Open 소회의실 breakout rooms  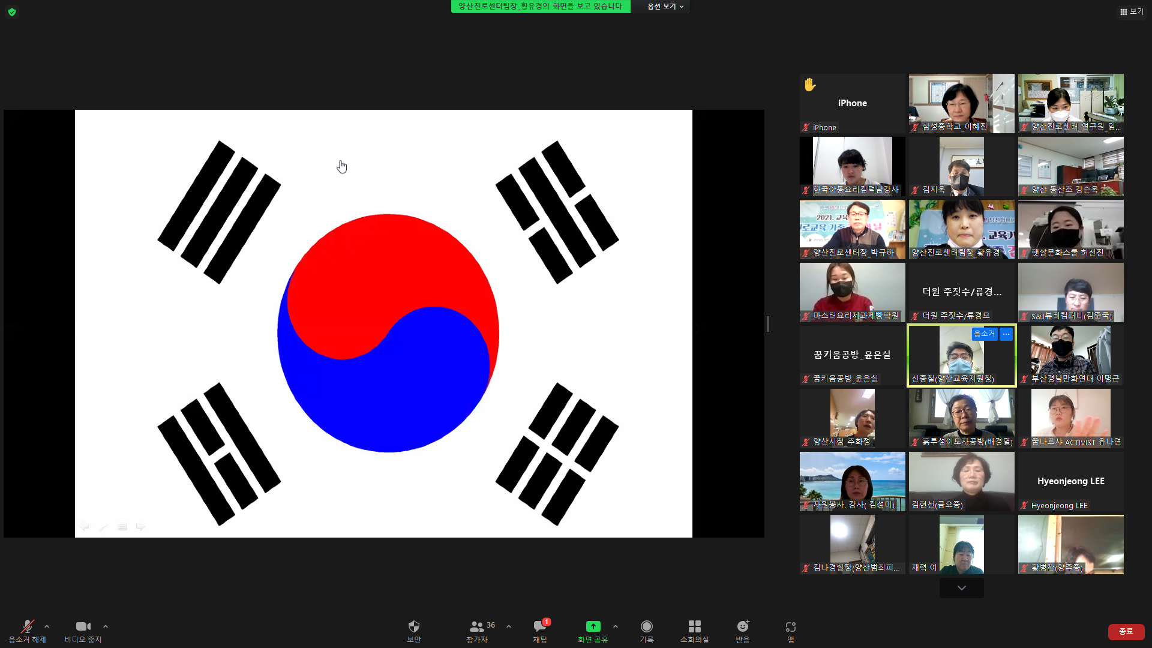(x=694, y=631)
